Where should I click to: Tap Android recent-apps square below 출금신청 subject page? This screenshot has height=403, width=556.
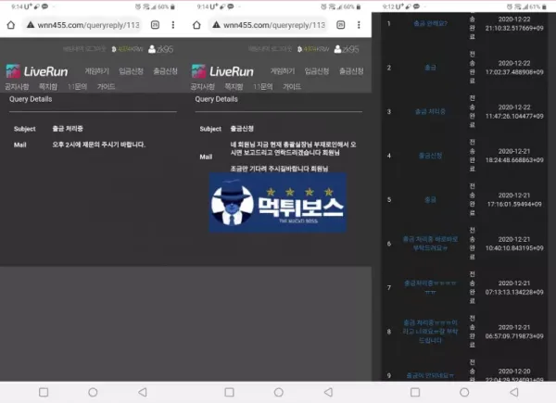click(x=230, y=392)
